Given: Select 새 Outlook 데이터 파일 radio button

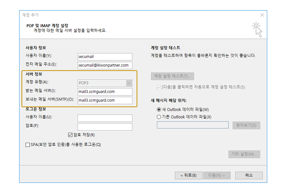Looking at the screenshot, I should coord(159,110).
